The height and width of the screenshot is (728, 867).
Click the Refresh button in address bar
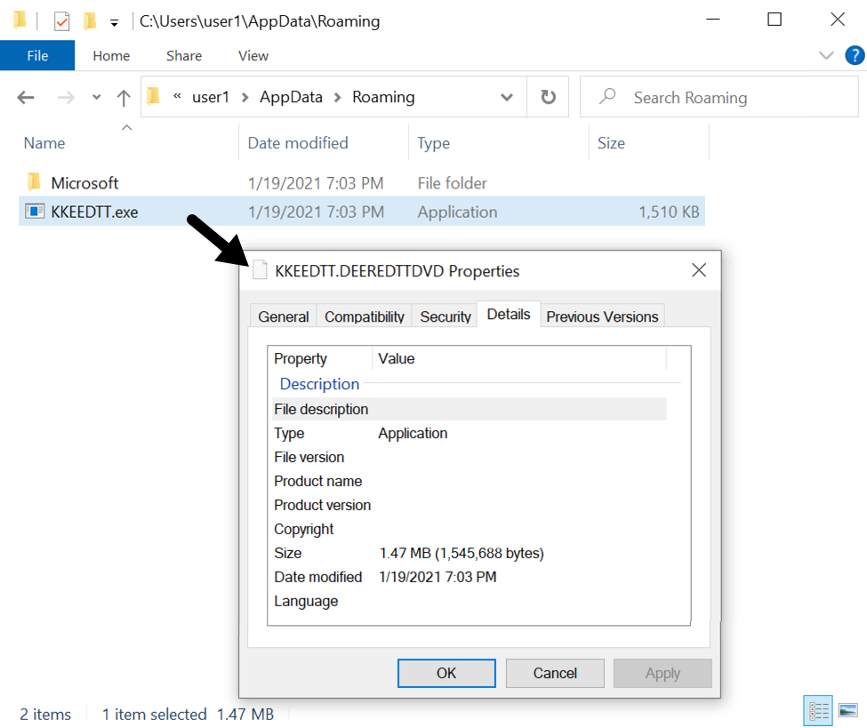click(549, 98)
